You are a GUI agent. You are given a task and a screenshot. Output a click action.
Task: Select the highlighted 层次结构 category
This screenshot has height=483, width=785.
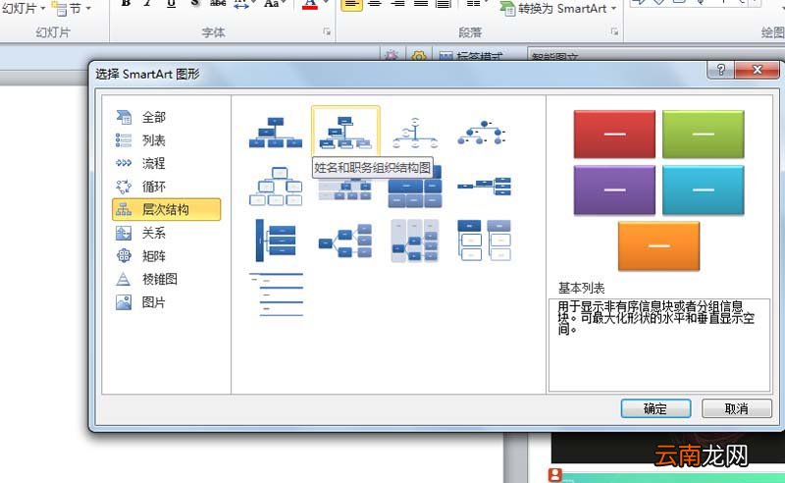click(166, 209)
